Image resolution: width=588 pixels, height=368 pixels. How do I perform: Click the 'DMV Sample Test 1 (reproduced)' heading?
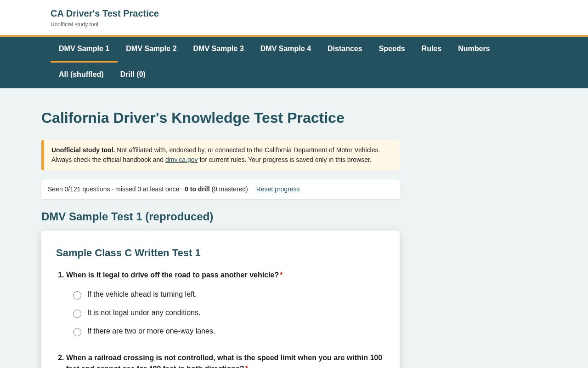[127, 217]
